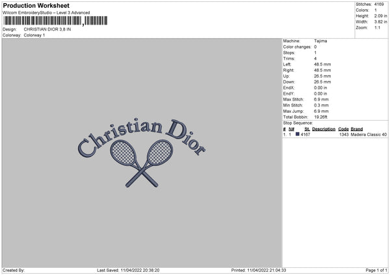Click the Trims value 4
Screen dimensions: 390x275
pyautogui.click(x=315, y=58)
